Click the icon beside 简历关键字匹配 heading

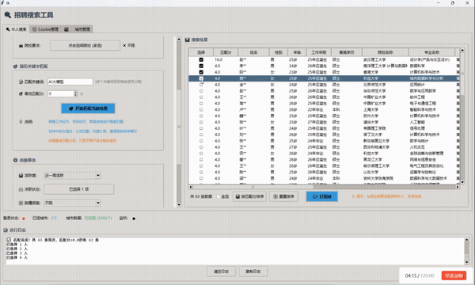[16, 66]
